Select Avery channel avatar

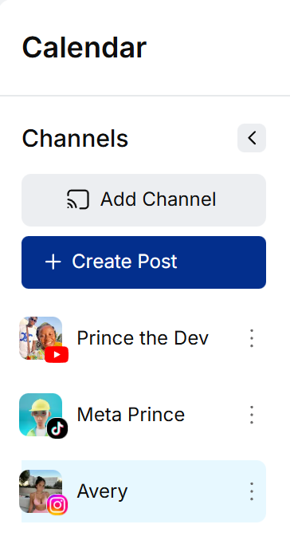pos(41,491)
